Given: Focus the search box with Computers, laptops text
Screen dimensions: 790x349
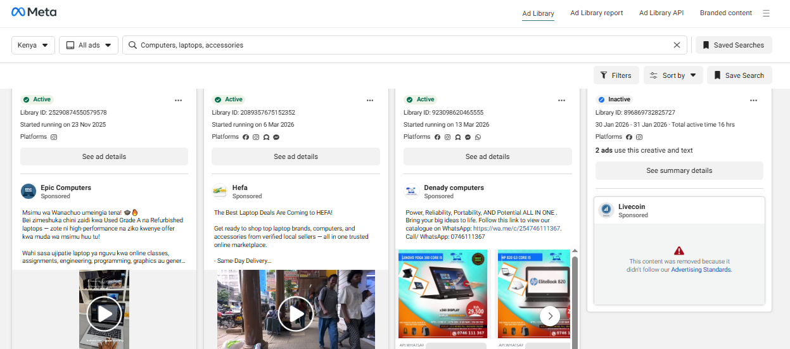Looking at the screenshot, I should click(x=404, y=45).
